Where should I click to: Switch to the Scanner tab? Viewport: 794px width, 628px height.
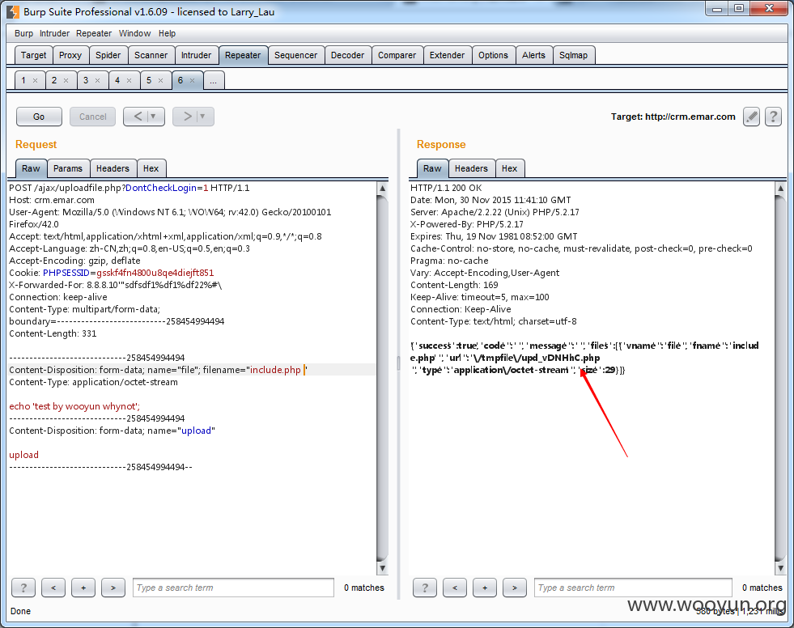point(151,55)
